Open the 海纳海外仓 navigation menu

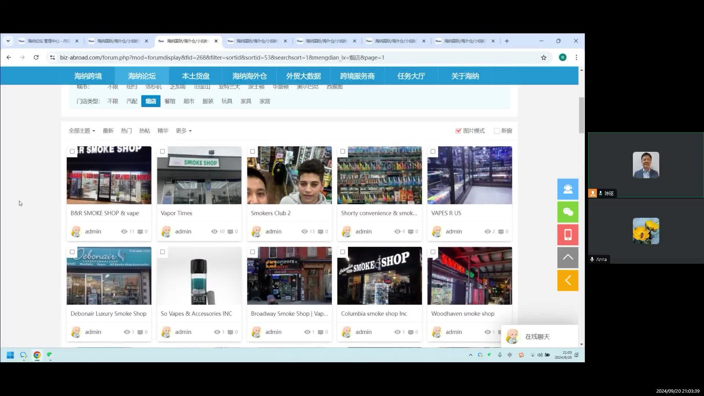249,76
